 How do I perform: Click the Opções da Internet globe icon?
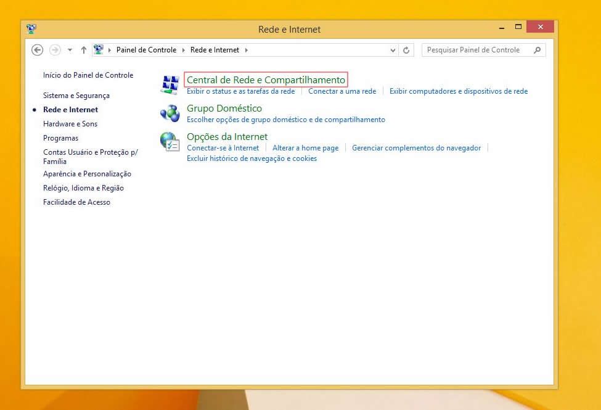coord(169,141)
